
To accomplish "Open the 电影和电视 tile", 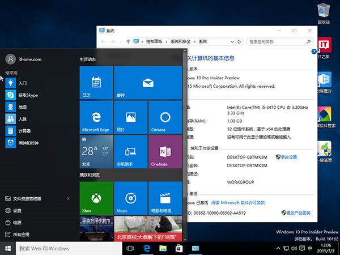I will (165, 198).
